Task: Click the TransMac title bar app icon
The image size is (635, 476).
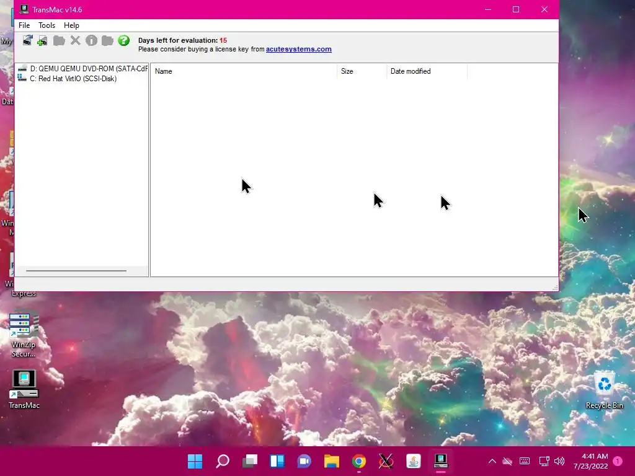Action: pos(24,9)
